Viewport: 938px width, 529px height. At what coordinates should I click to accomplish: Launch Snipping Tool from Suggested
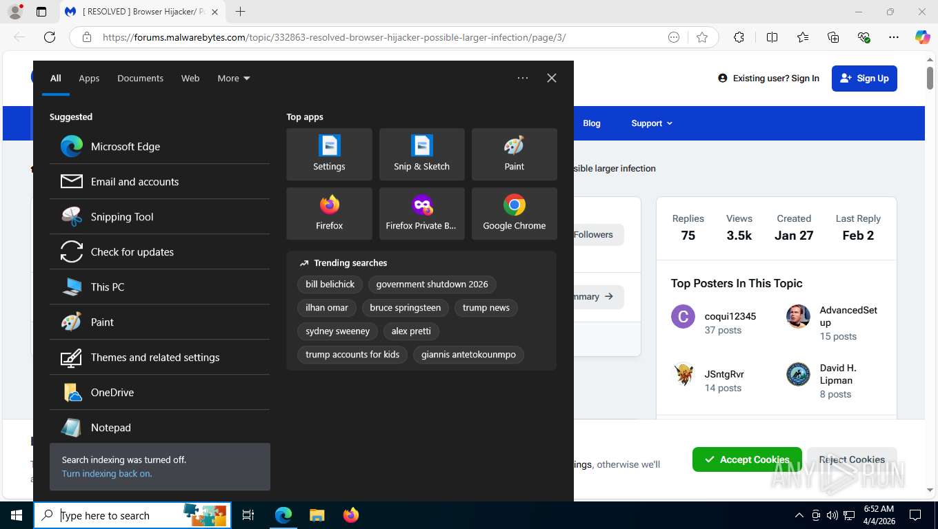tap(159, 216)
